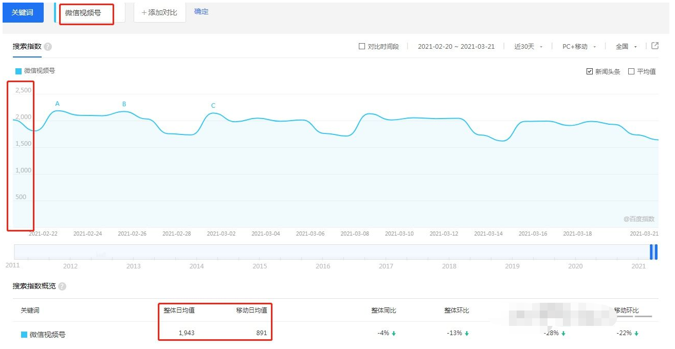Click the 微信视频号 row in overview table
Image resolution: width=675 pixels, height=349 pixels.
[336, 334]
